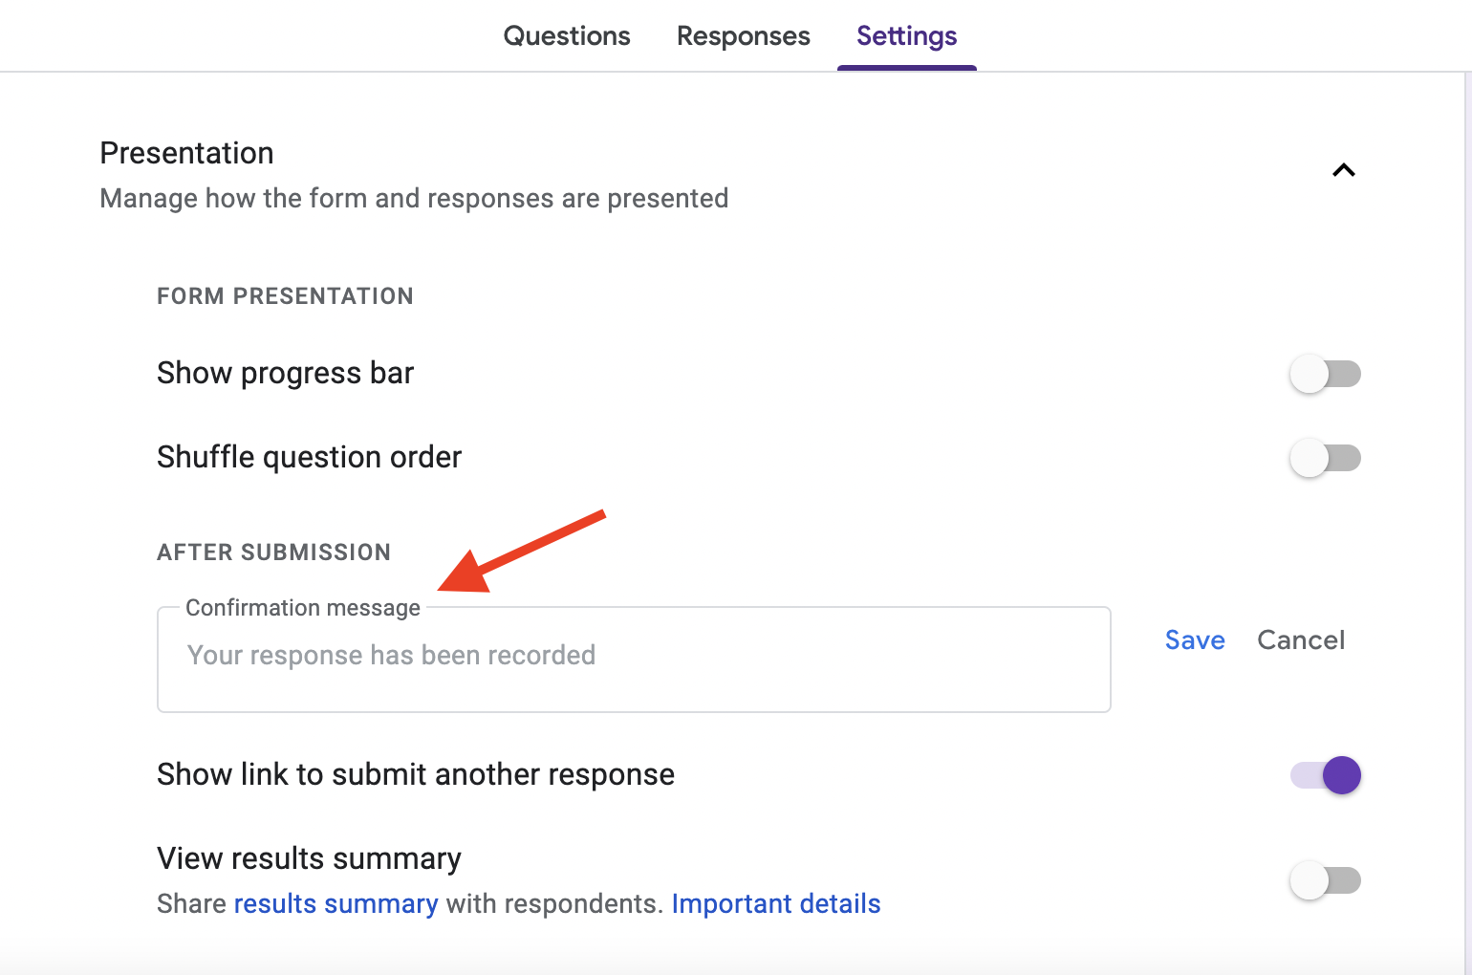Disable the submit another response link switch
The height and width of the screenshot is (975, 1472).
(x=1325, y=775)
